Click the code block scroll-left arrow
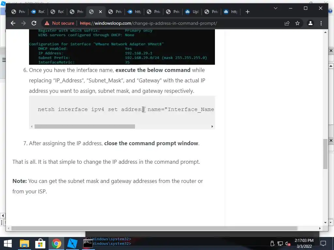334x250 pixels. click(32, 127)
